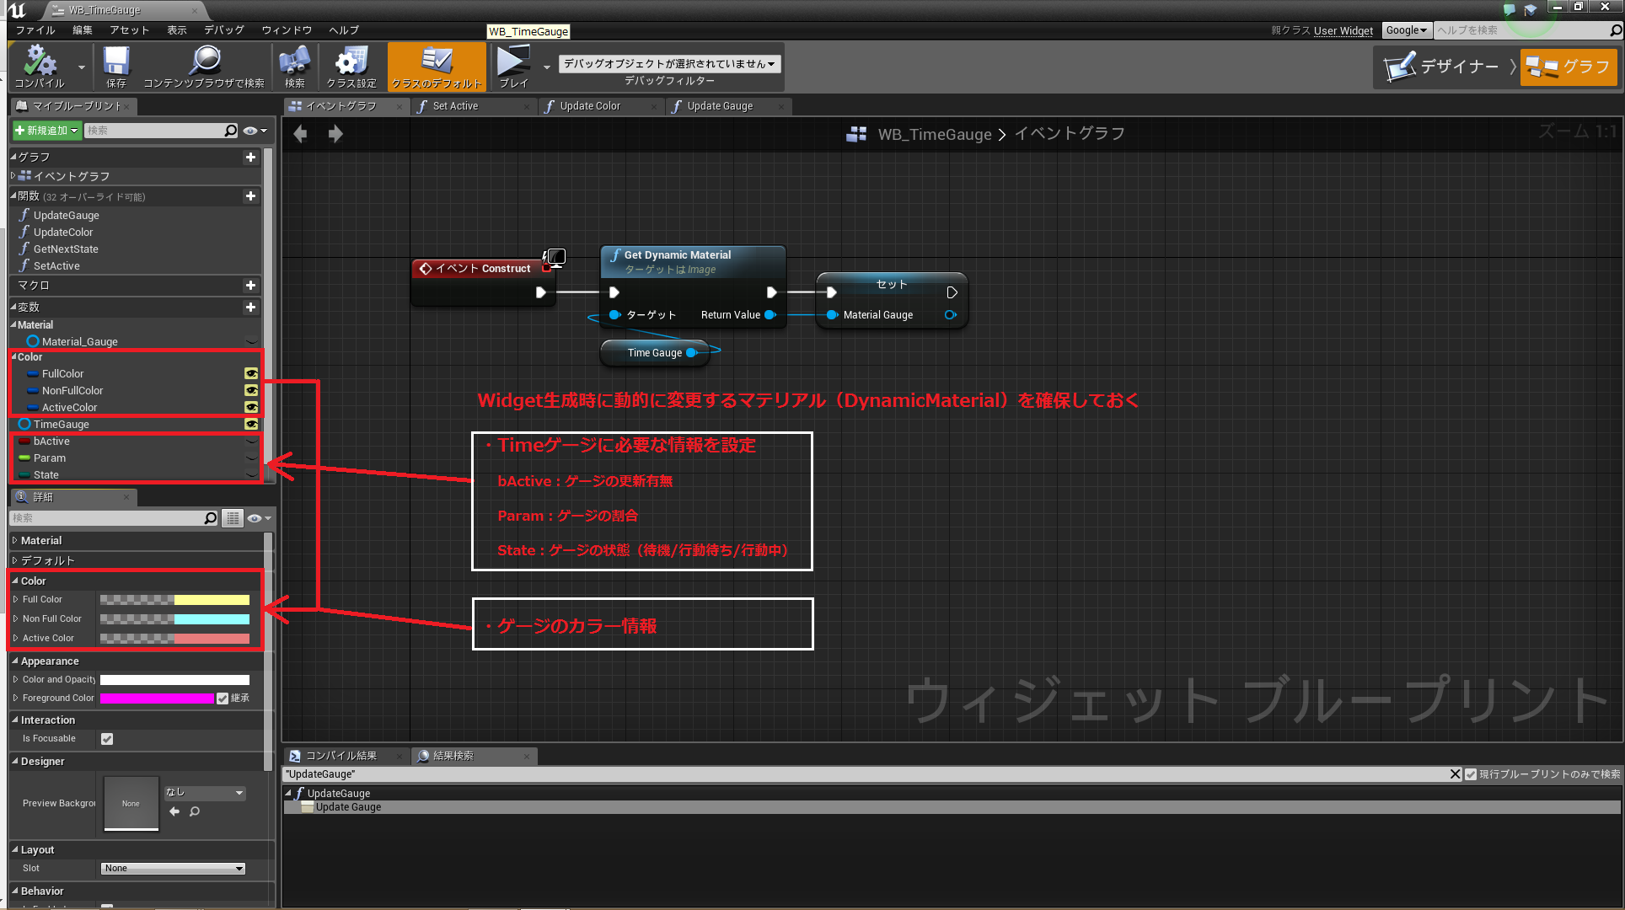Open the デバッグ menu
The width and height of the screenshot is (1625, 910).
223,29
